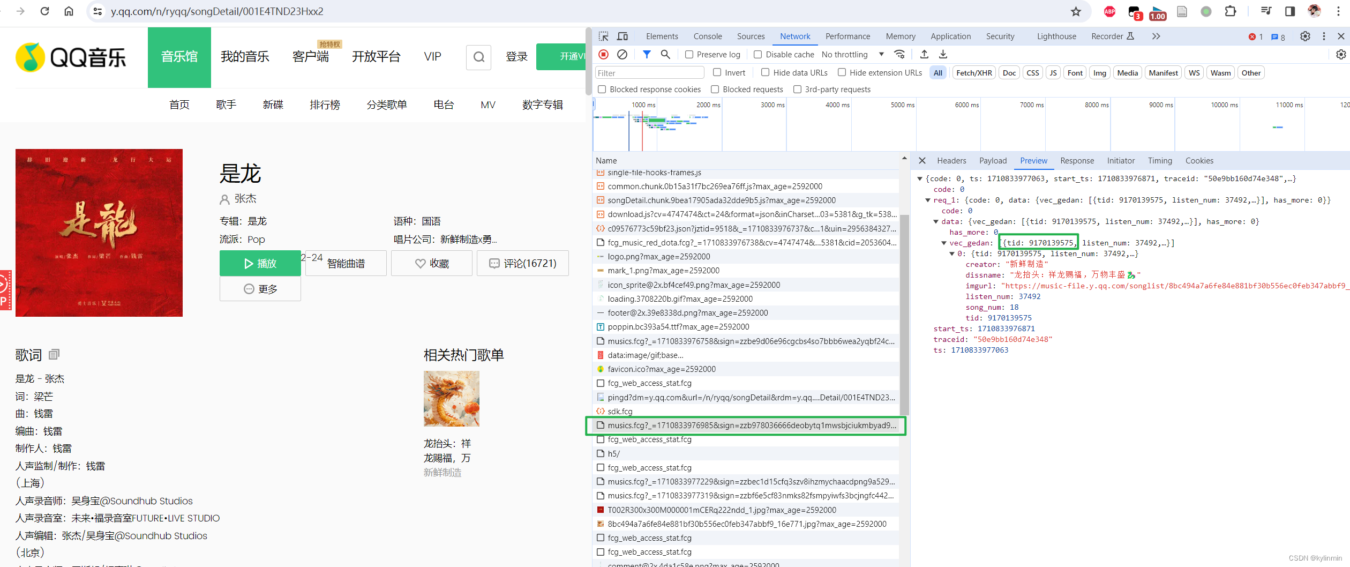
Task: Toggle Hide data URLs checkbox
Action: click(765, 72)
